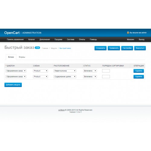Open the Система menu item
The width and height of the screenshot is (151, 151).
(x=71, y=40)
